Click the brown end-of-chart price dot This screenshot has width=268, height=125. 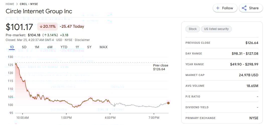pyautogui.click(x=168, y=103)
